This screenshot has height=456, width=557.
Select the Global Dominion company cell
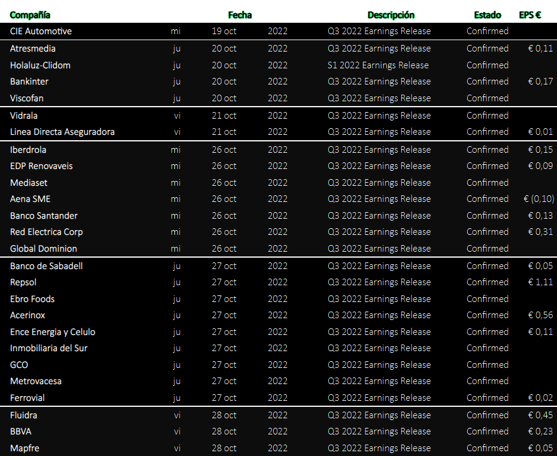(43, 249)
